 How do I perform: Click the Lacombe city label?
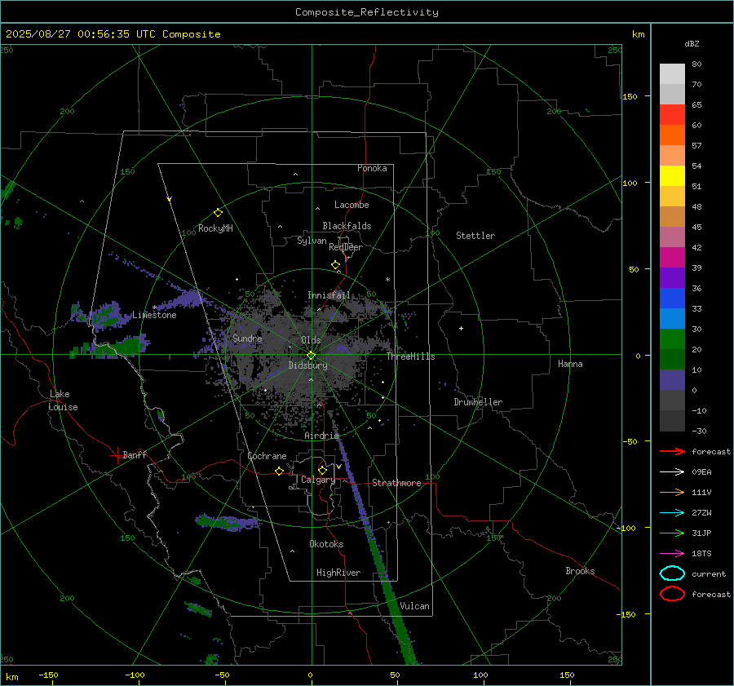[x=352, y=205]
